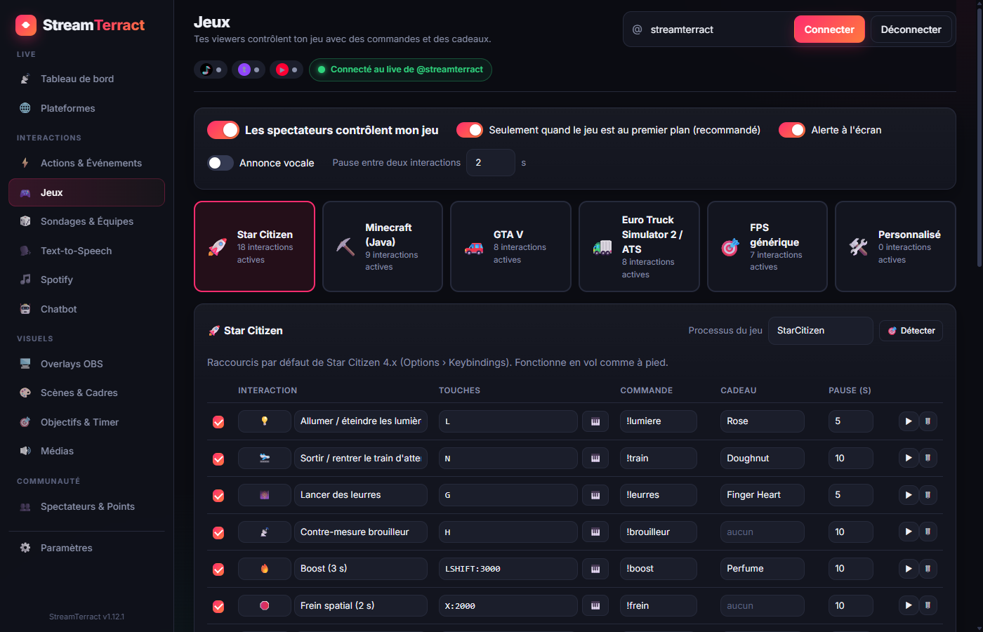Screen dimensions: 983x632
Task: Select the Euro Truck Simulator 2 / ATS card
Action: (639, 246)
